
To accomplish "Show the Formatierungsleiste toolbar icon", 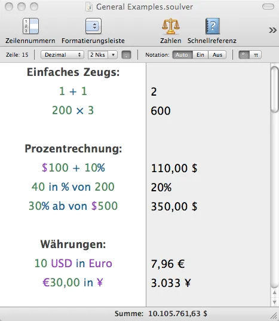I will pyautogui.click(x=93, y=26).
